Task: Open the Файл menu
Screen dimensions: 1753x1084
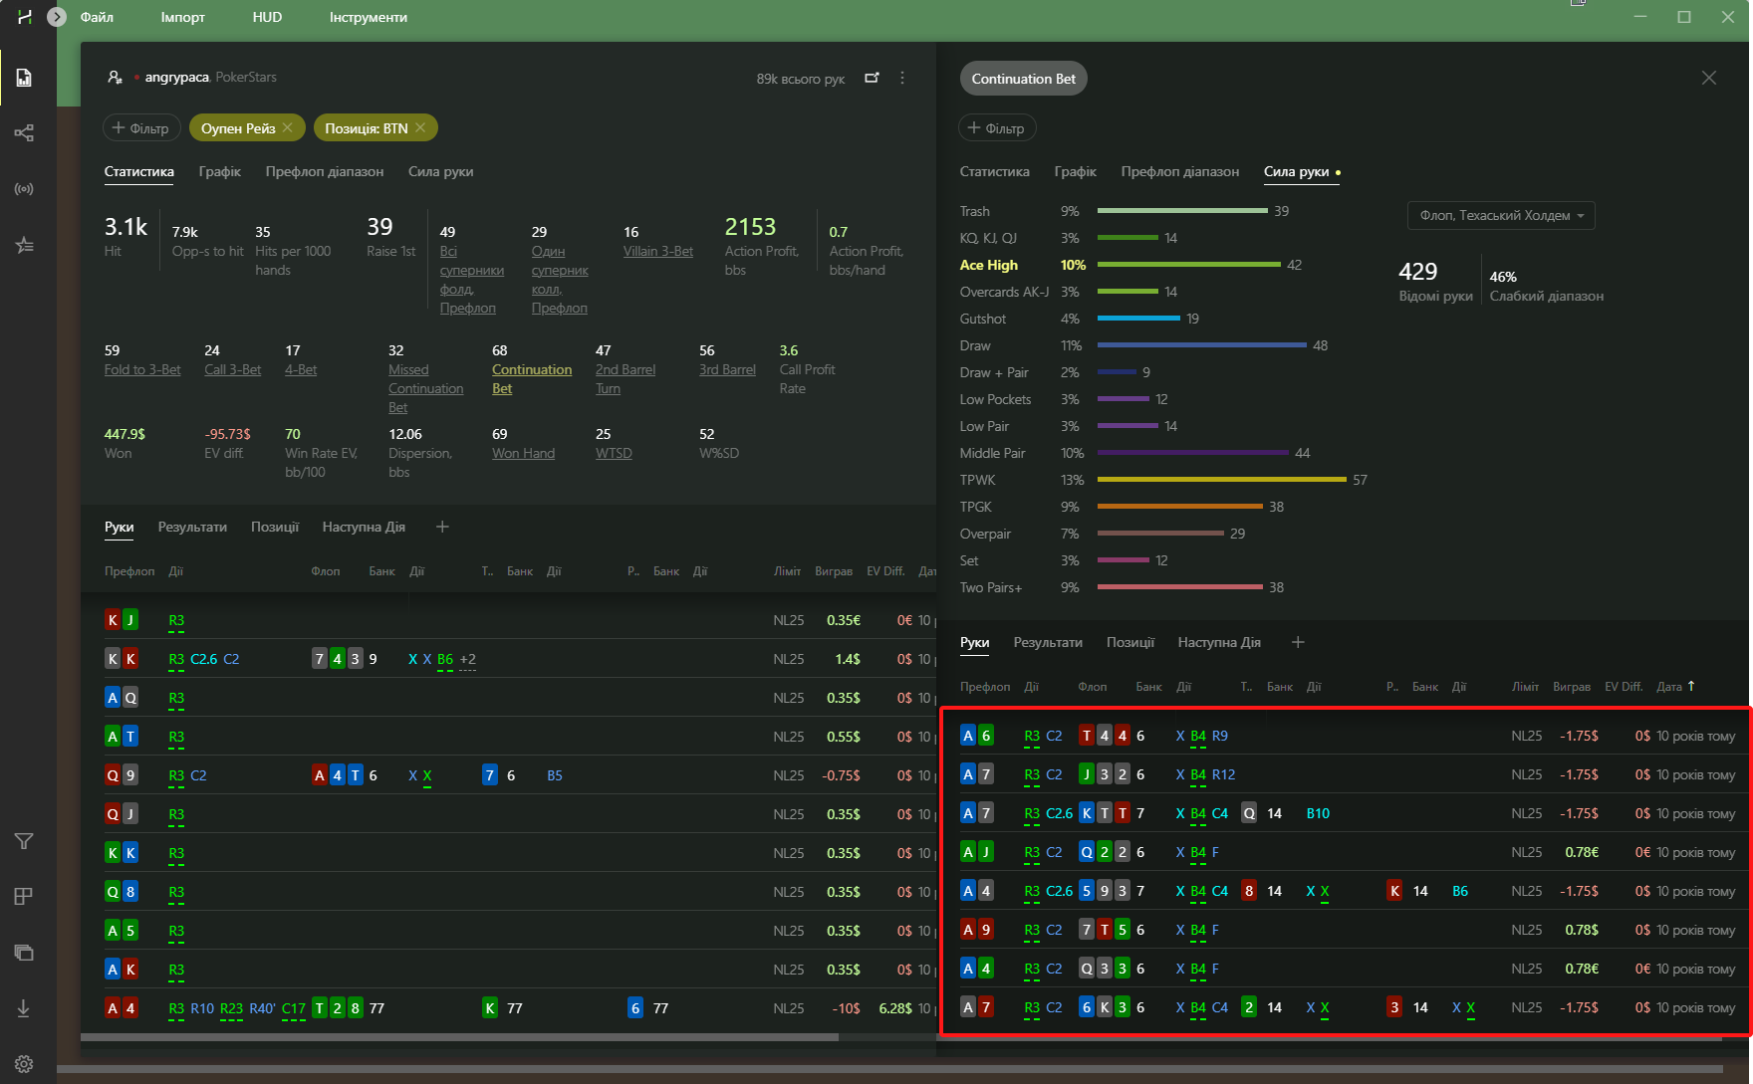Action: click(97, 17)
